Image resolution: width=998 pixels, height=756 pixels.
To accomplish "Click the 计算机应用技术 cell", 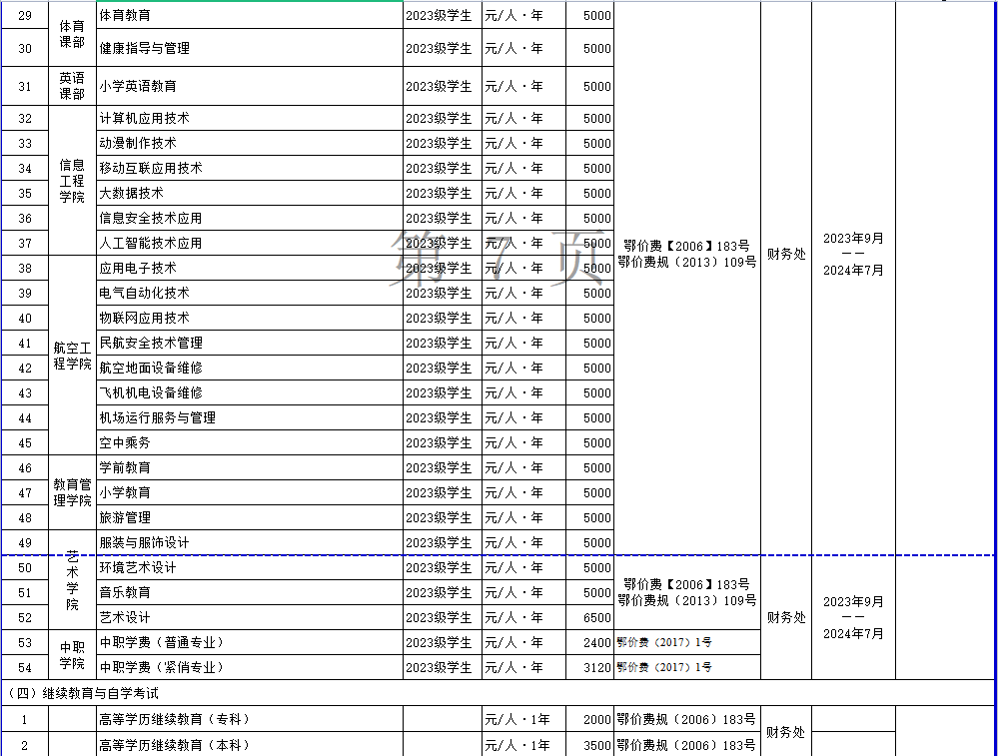I will tap(249, 118).
